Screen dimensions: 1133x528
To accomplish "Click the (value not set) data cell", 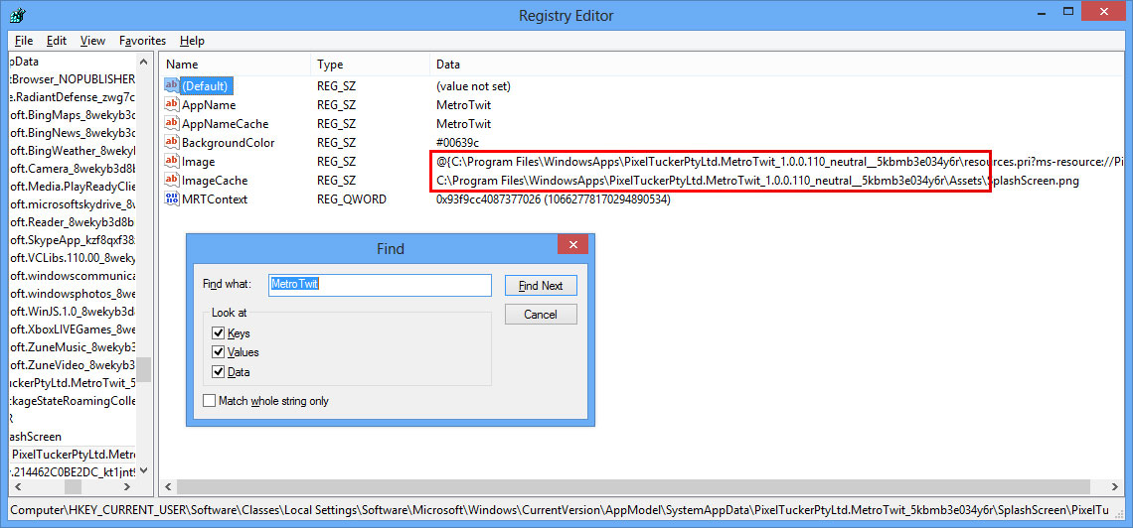I will [473, 85].
